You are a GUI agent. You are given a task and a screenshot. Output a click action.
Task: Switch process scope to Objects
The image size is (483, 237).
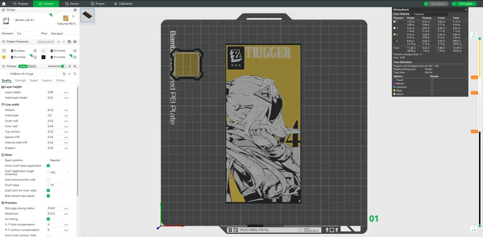[32, 66]
